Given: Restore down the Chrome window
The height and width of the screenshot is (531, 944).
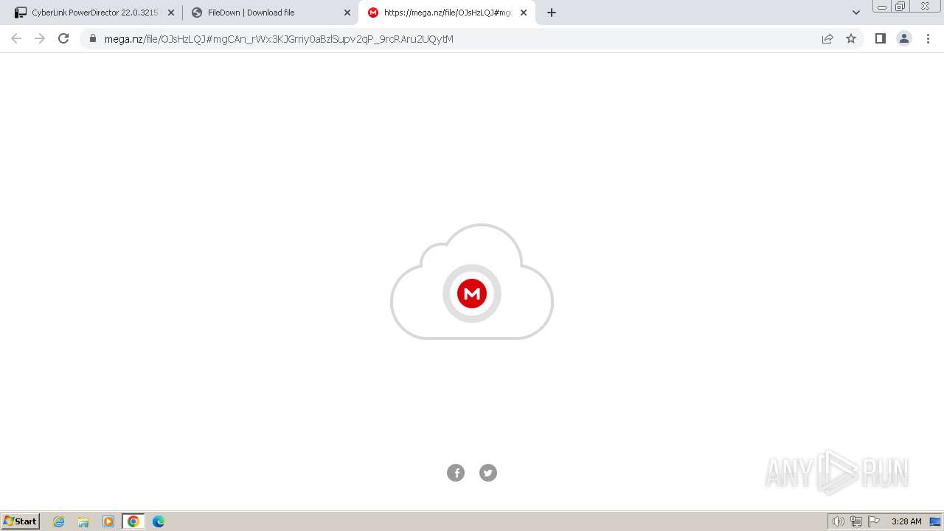Looking at the screenshot, I should pos(900,6).
